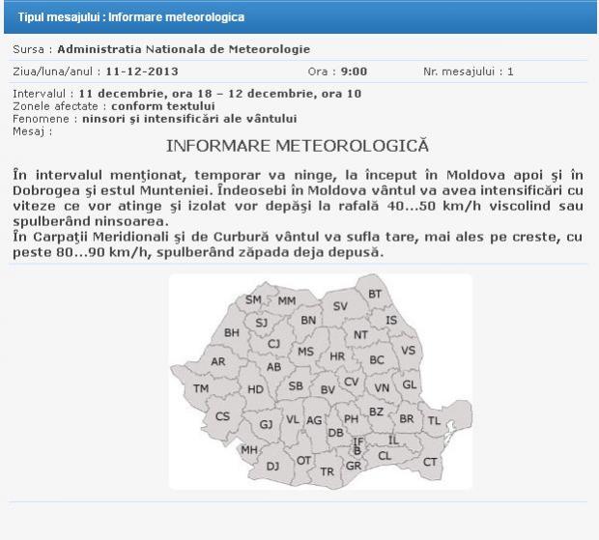Select Teleorman (TR) county on the map
The width and height of the screenshot is (599, 540).
pyautogui.click(x=327, y=471)
